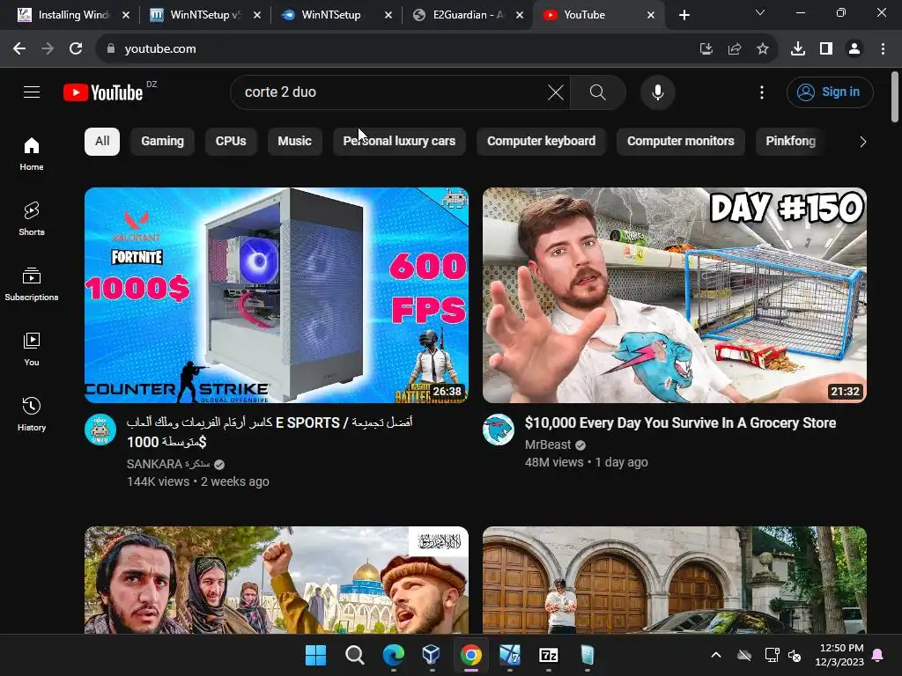Open the muted volume tray icon

(795, 655)
